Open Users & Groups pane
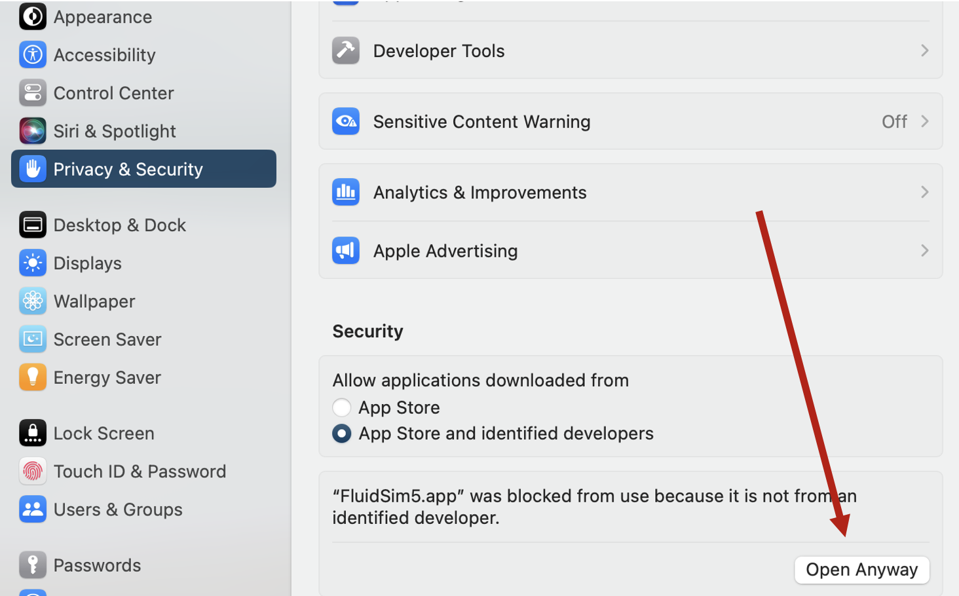This screenshot has height=596, width=959. 117,510
